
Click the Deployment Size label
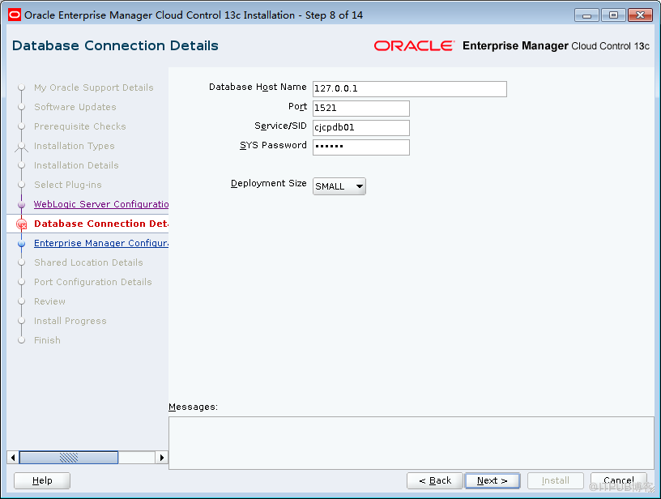coord(269,183)
